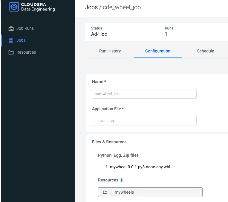Click the info icon beside Resources heading
Viewport: 228px width, 202px height.
coord(122,180)
